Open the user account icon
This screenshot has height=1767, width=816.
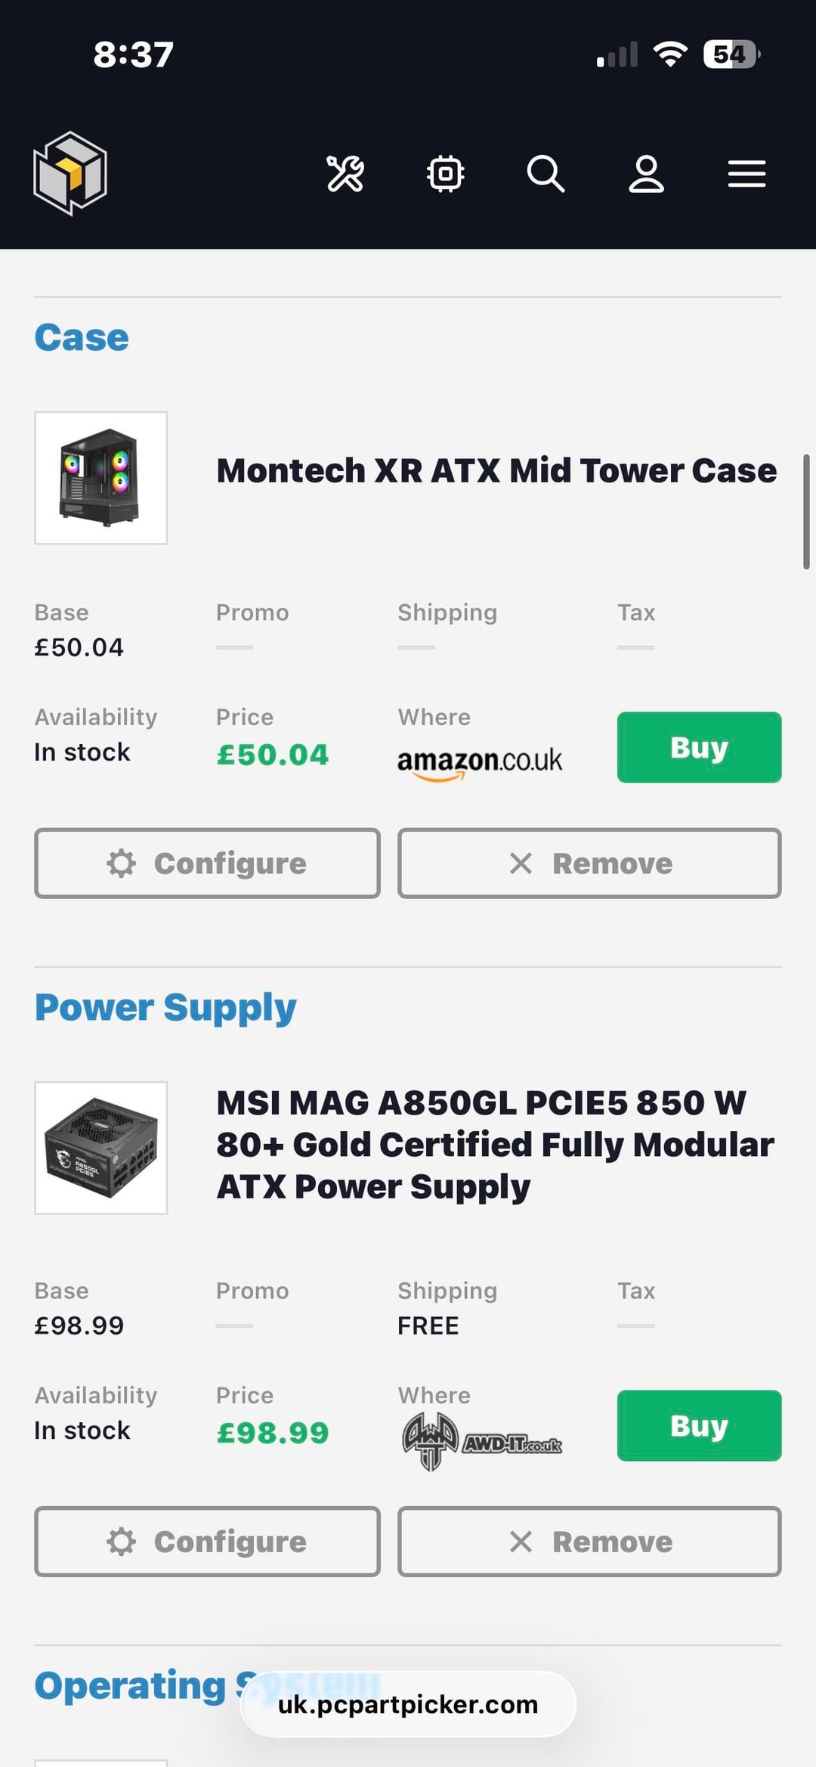[646, 174]
